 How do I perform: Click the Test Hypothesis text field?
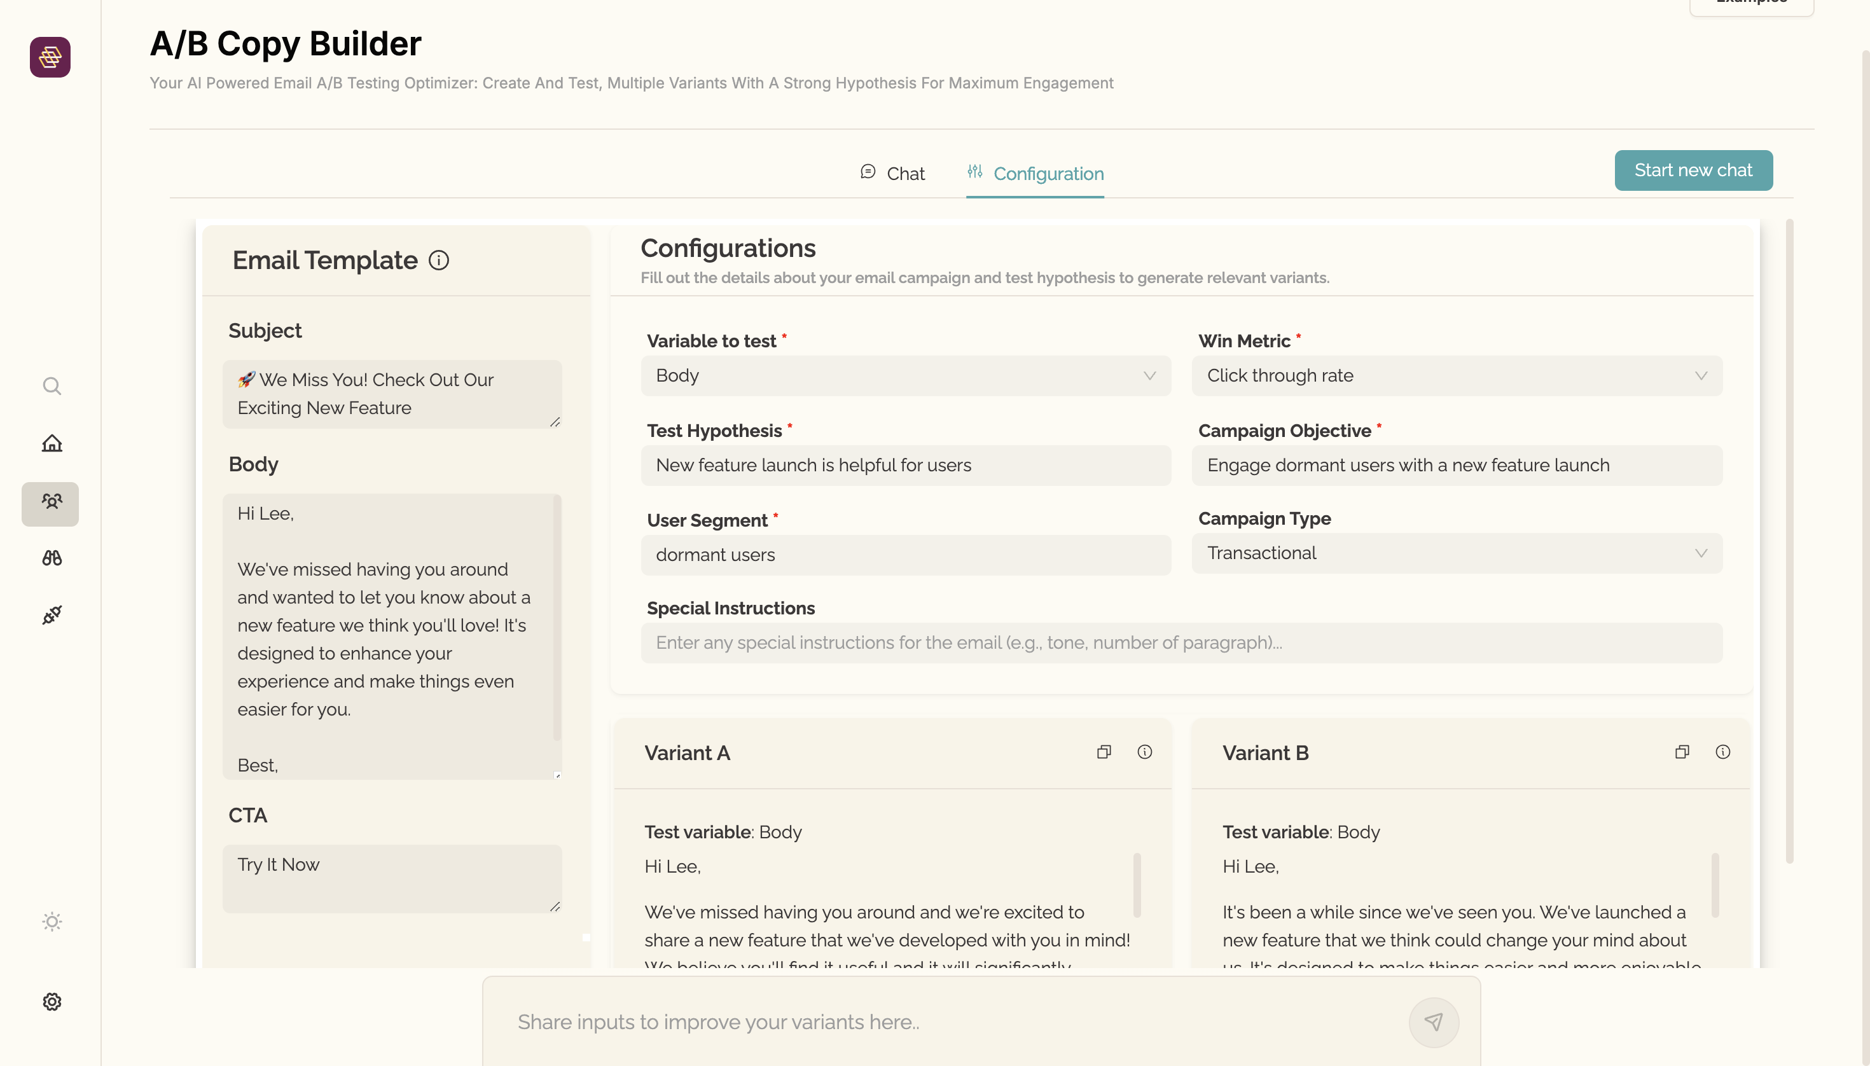click(906, 466)
